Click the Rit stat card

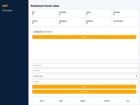click(44, 13)
